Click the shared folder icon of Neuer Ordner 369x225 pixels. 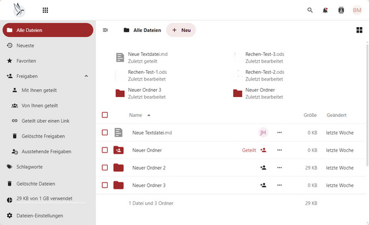(x=118, y=150)
